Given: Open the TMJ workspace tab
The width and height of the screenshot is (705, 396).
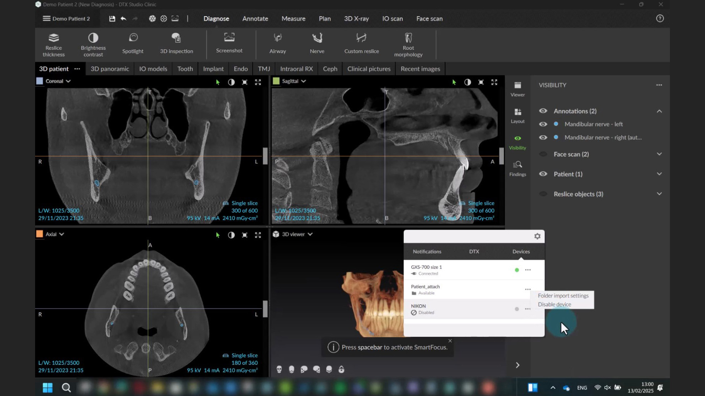Looking at the screenshot, I should tap(264, 69).
